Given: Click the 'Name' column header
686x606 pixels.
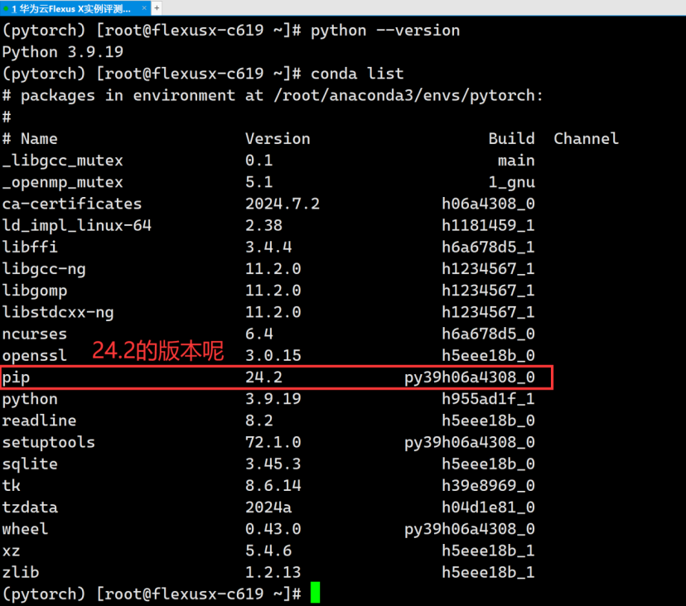Looking at the screenshot, I should pos(39,138).
